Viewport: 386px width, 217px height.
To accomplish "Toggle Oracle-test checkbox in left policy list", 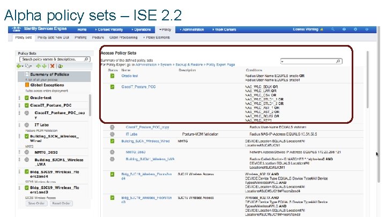I will 27,98.
